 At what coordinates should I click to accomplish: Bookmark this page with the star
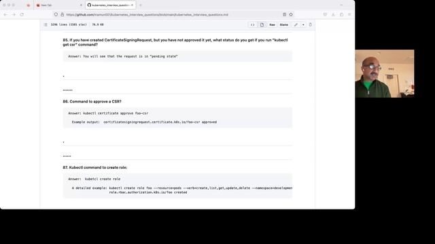point(291,14)
